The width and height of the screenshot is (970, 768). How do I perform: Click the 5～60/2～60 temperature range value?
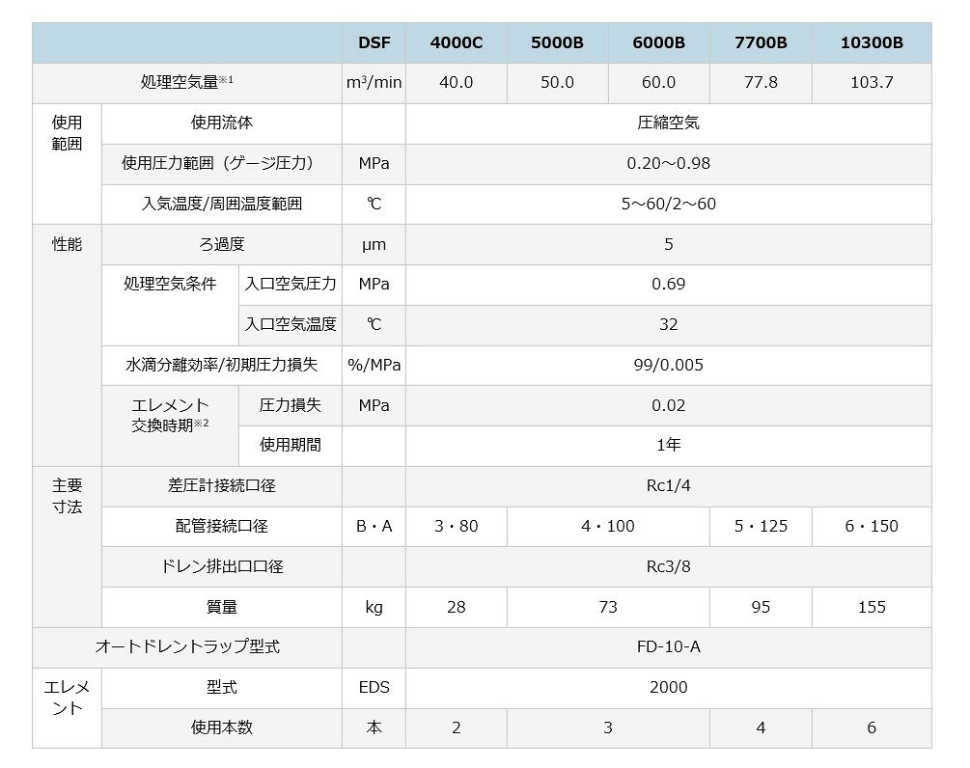(x=668, y=204)
